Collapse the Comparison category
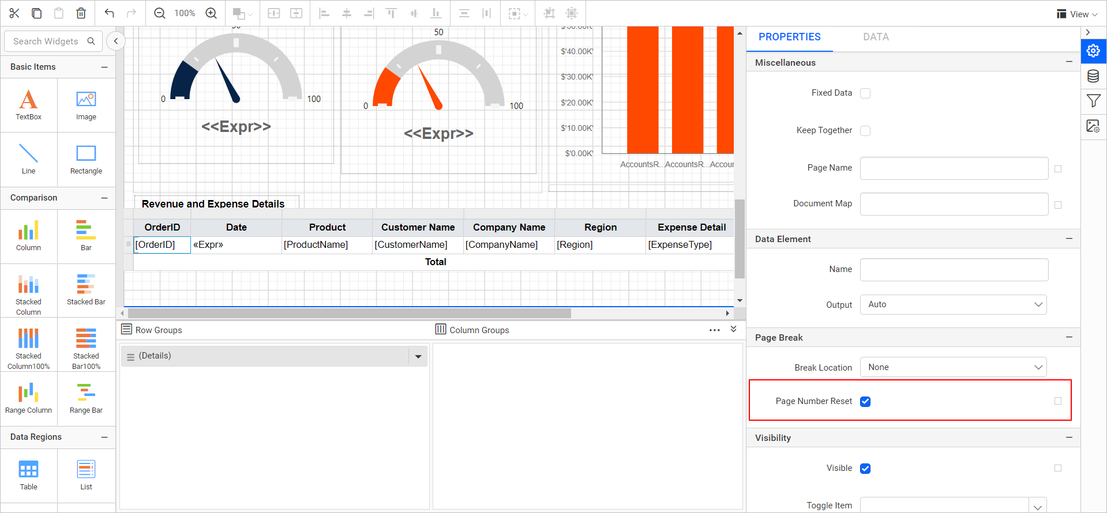This screenshot has width=1107, height=513. pyautogui.click(x=104, y=198)
